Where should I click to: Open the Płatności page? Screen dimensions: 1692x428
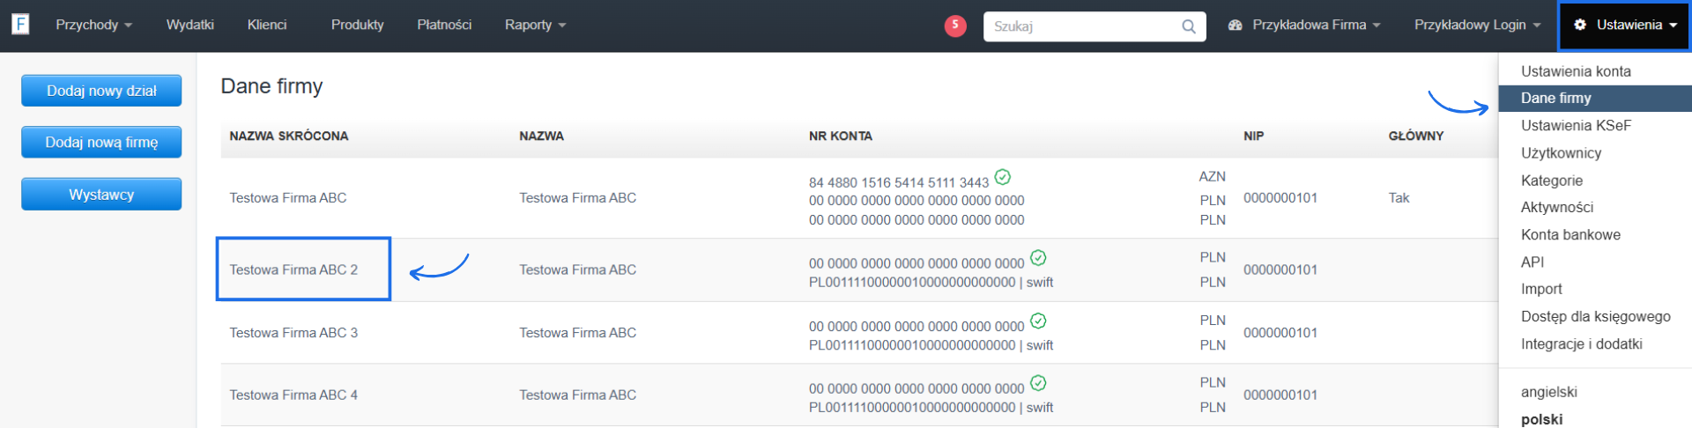[444, 25]
